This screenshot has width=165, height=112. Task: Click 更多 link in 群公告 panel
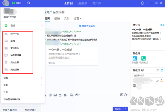click(x=162, y=25)
